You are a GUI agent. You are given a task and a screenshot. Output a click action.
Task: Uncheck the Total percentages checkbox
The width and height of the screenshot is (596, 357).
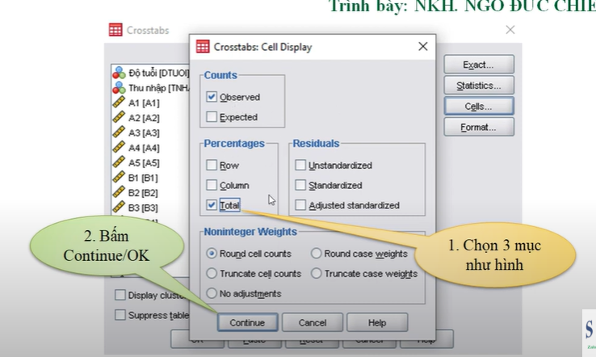point(212,205)
